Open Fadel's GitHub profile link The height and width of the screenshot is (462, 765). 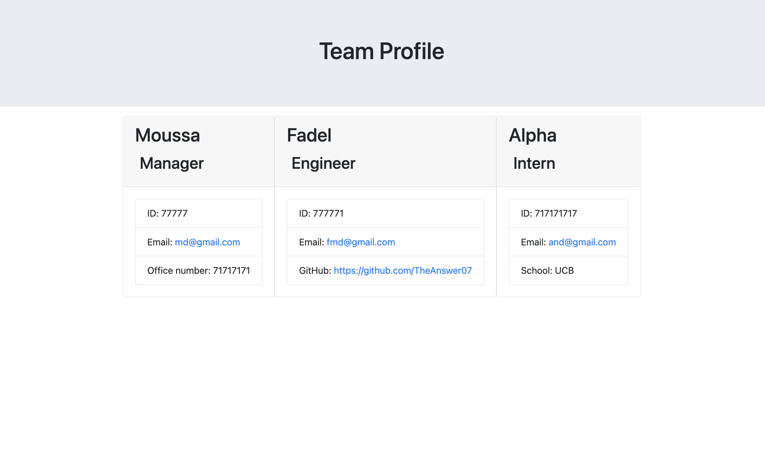click(402, 271)
